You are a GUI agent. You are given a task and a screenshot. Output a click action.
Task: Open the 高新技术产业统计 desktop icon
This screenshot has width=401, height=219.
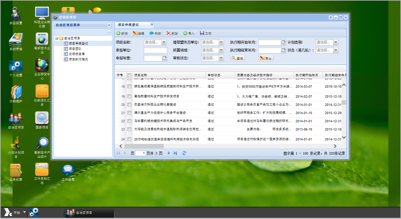[x=42, y=144]
